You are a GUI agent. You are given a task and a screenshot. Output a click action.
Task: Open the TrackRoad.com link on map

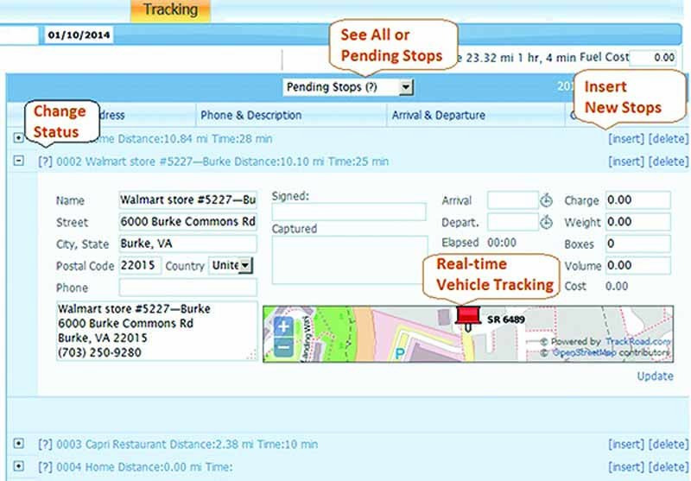click(x=637, y=342)
